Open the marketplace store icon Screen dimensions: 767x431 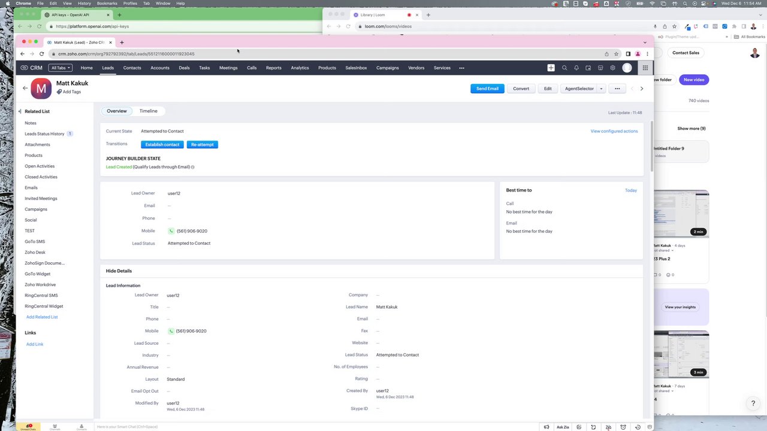click(x=600, y=68)
